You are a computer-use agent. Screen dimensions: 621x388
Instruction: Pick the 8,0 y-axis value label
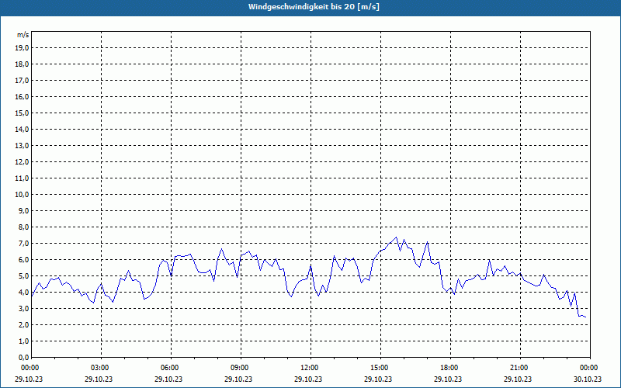pyautogui.click(x=24, y=227)
